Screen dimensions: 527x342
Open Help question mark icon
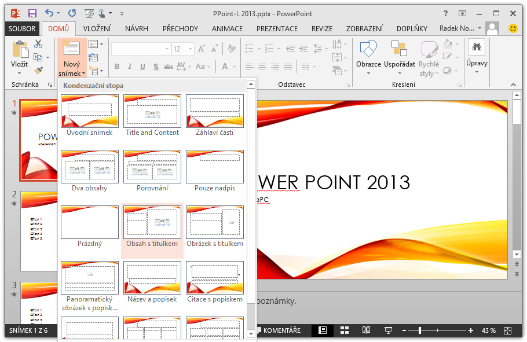(445, 13)
